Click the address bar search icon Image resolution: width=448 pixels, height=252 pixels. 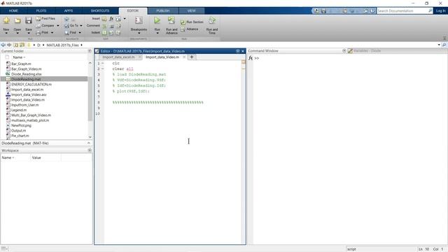click(x=444, y=45)
